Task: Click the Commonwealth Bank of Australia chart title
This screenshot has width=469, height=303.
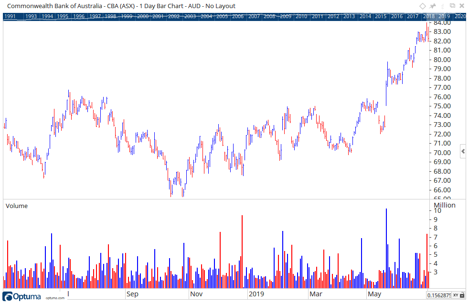Action: point(121,6)
